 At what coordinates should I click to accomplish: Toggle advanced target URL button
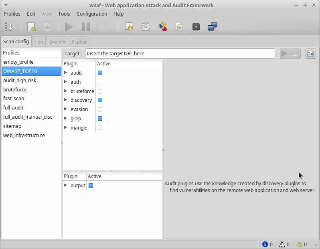[x=310, y=53]
